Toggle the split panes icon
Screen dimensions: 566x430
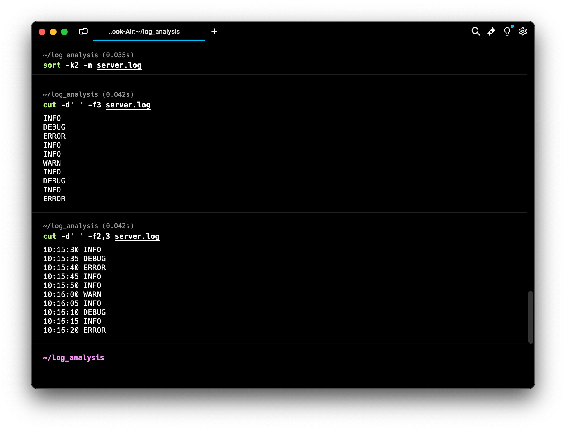[x=83, y=31]
